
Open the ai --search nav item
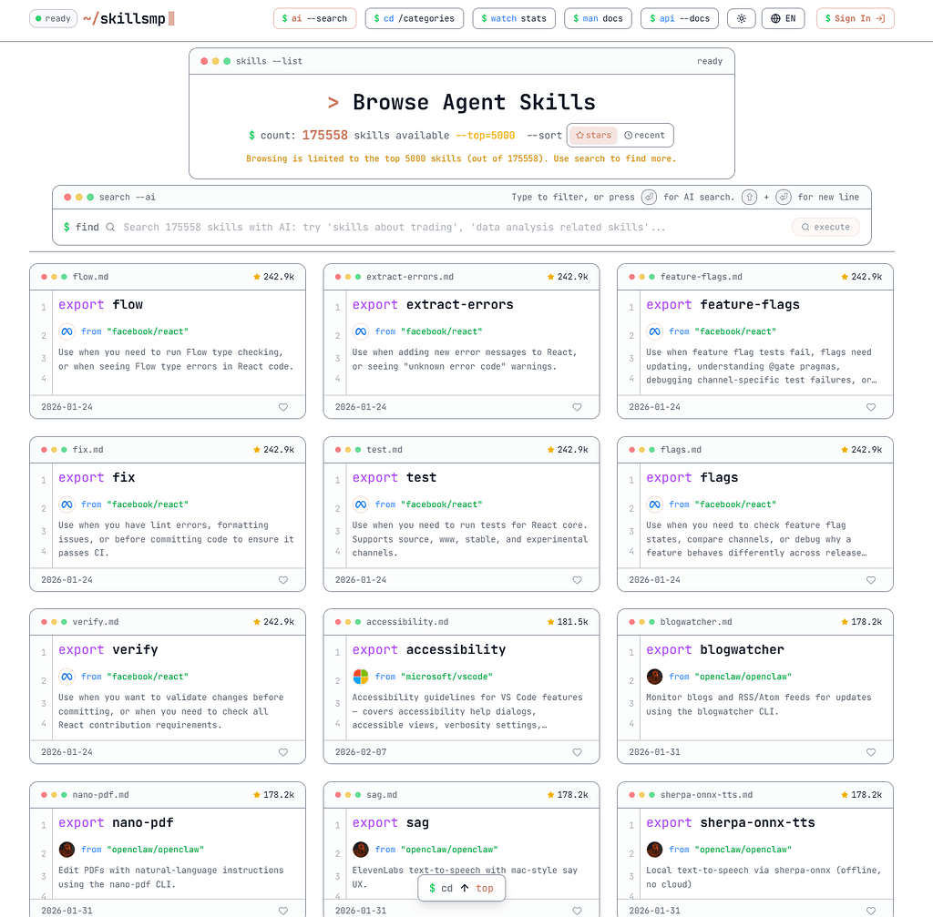coord(314,18)
